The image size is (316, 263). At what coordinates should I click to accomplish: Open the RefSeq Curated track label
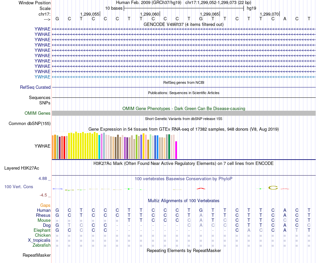pyautogui.click(x=35, y=87)
